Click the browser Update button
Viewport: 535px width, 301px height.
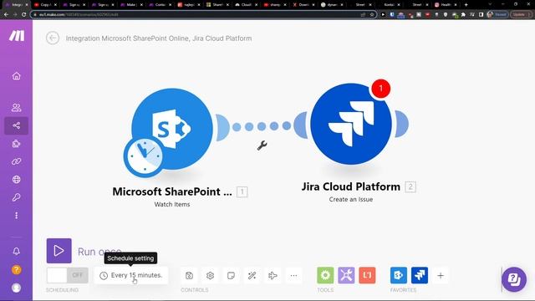click(x=520, y=14)
